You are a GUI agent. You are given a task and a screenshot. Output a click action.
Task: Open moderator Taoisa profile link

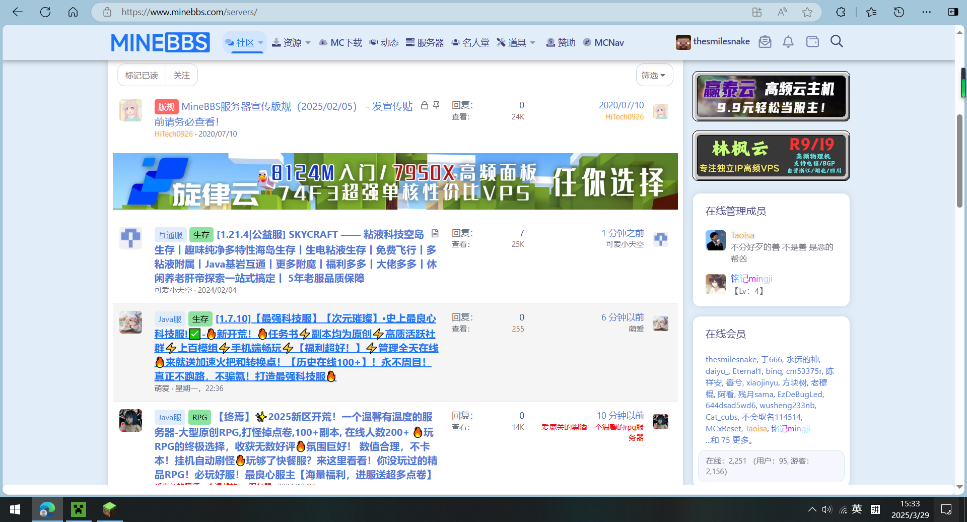pyautogui.click(x=742, y=235)
